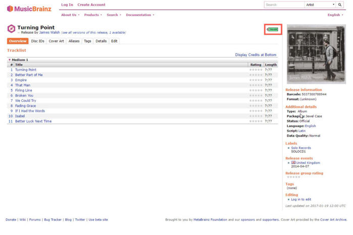Screen dimensions: 353x235
Task: Open the track If I Had the Words
Action: coord(30,111)
